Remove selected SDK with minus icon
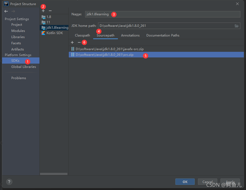The image size is (246, 190). [50, 11]
